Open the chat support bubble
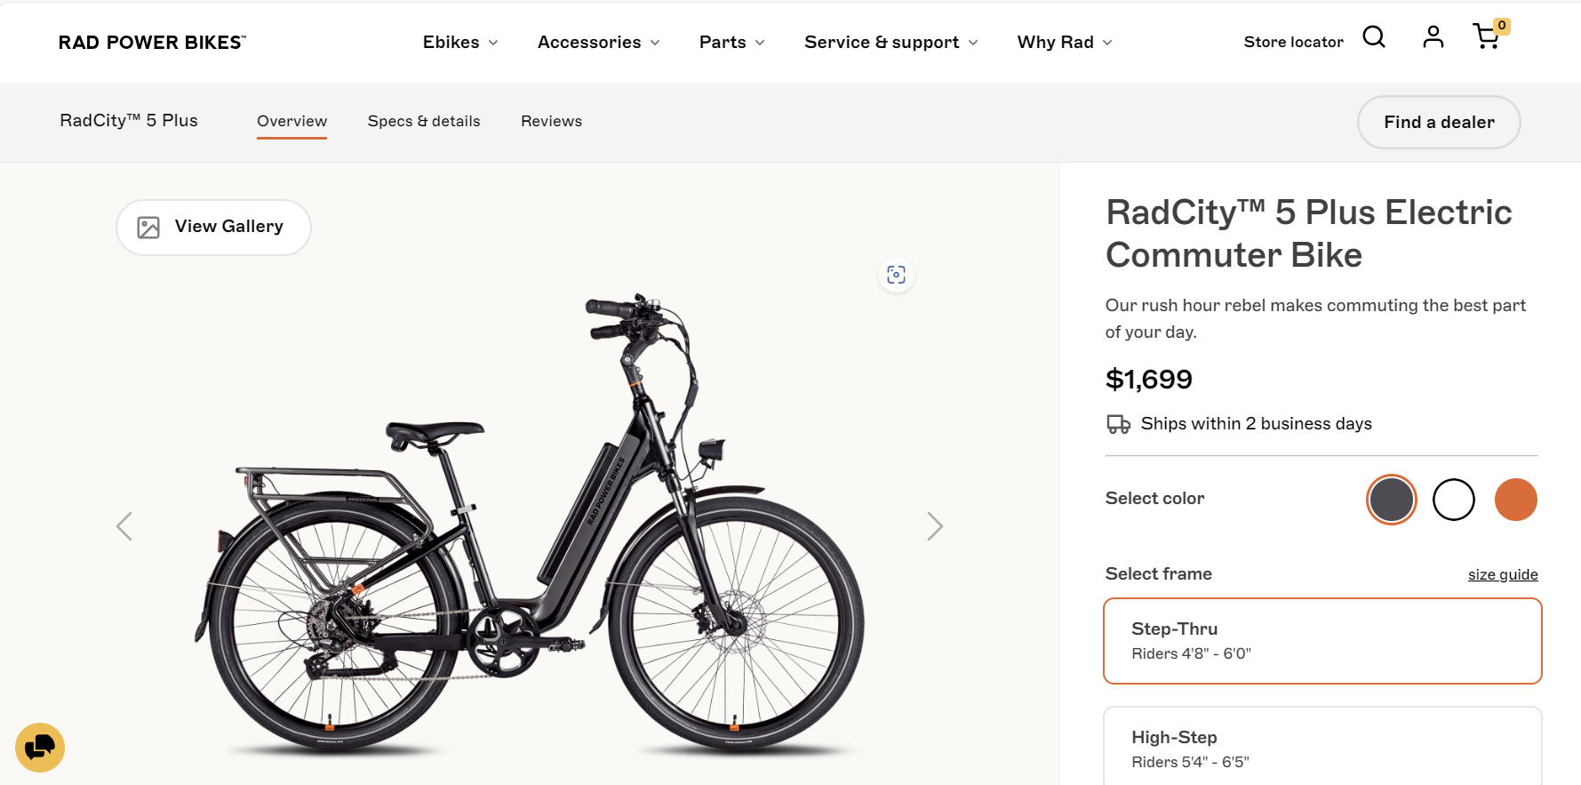Screen dimensions: 1581x785 click(40, 748)
